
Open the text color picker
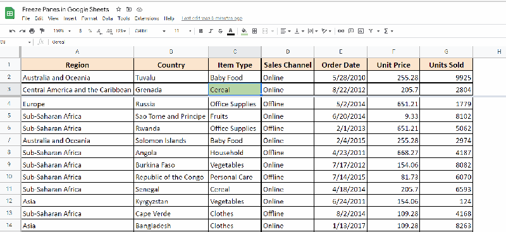click(230, 32)
